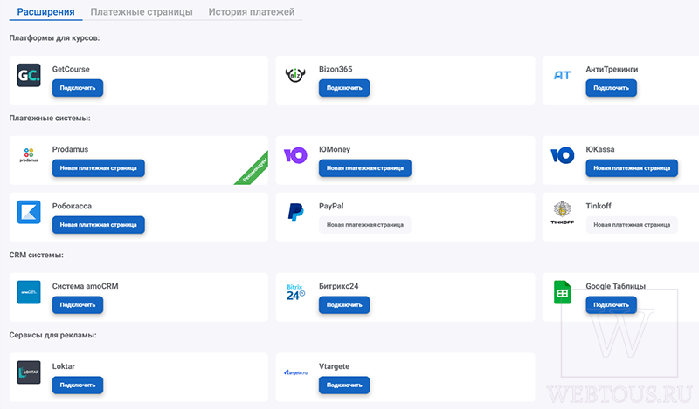Click the Сервисы для рекламы heading
The width and height of the screenshot is (699, 409).
click(52, 335)
